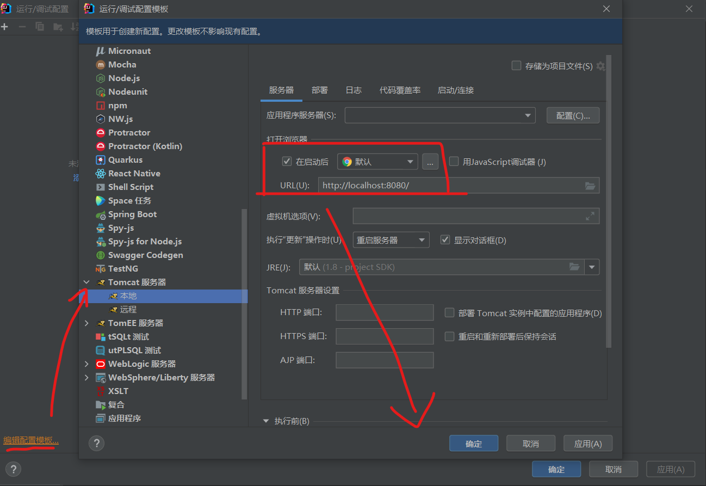Click the Spy-js for Node.js icon
Screen dimensions: 706x486
click(x=100, y=241)
